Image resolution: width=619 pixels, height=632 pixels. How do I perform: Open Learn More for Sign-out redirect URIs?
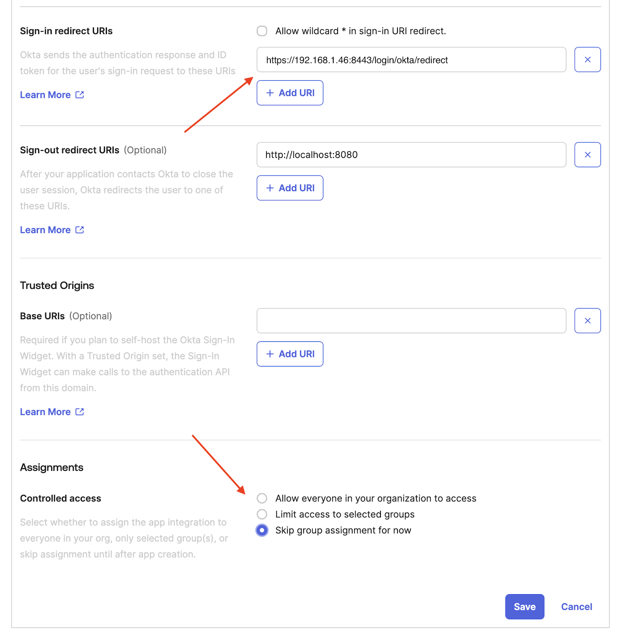click(x=45, y=230)
